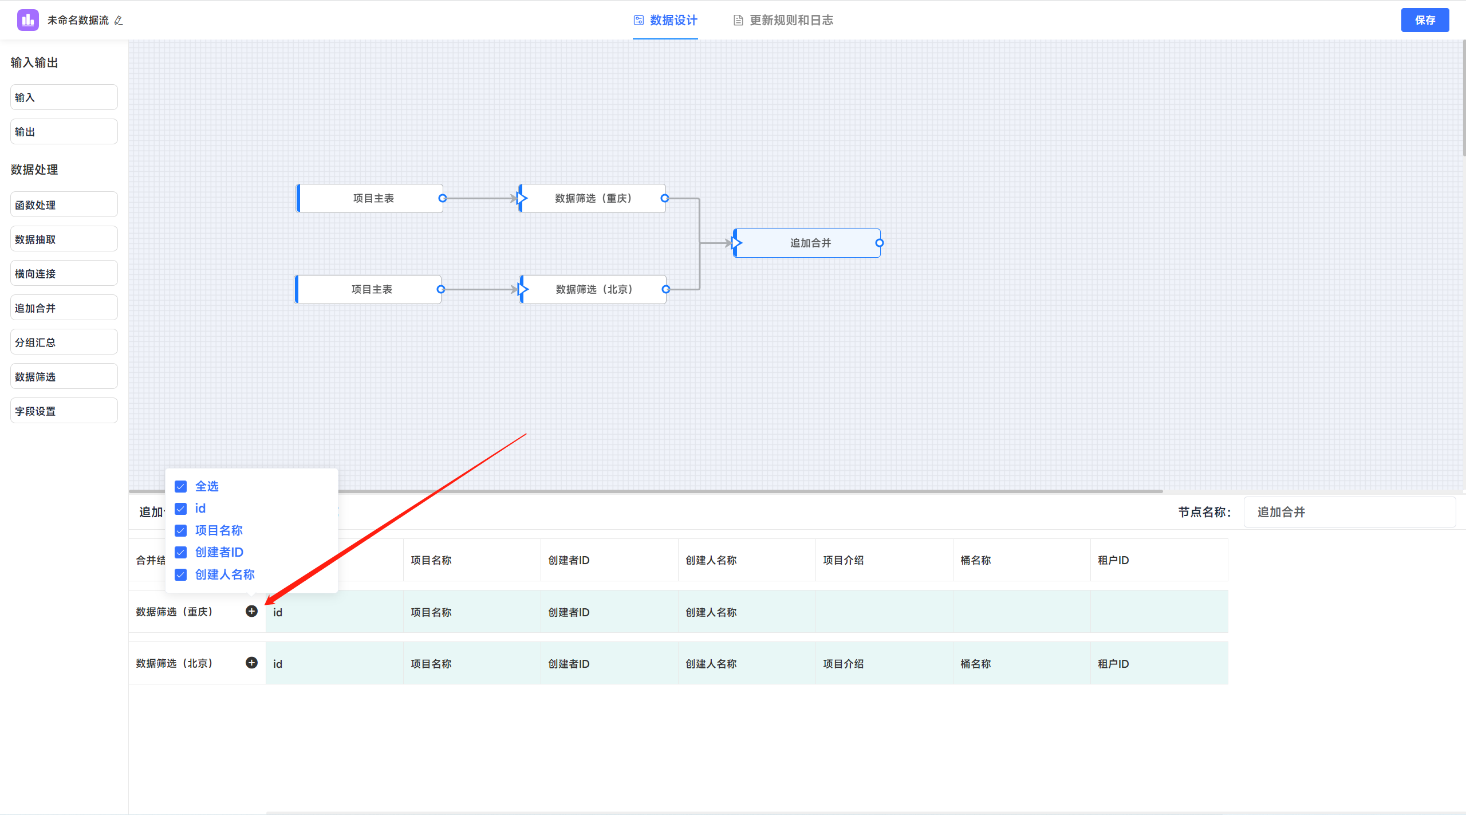Select 函数处理 in sidebar
The height and width of the screenshot is (815, 1466).
click(64, 204)
